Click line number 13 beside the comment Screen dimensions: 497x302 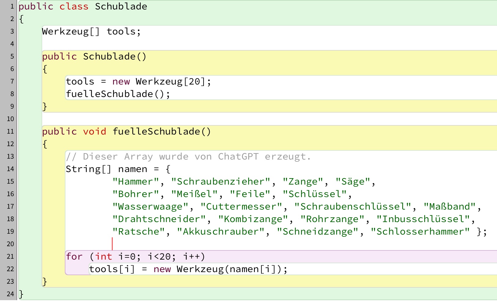point(10,156)
